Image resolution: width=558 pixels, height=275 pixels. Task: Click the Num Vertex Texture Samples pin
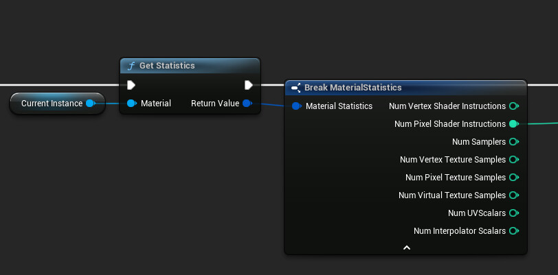click(x=513, y=160)
